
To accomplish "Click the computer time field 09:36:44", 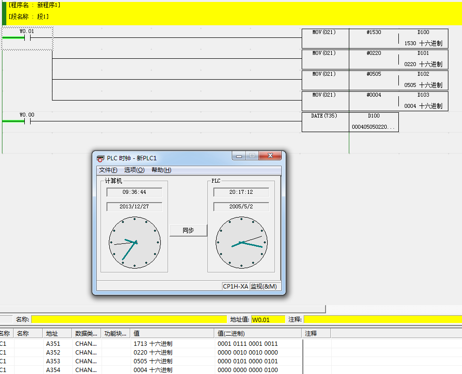I will click(x=134, y=192).
